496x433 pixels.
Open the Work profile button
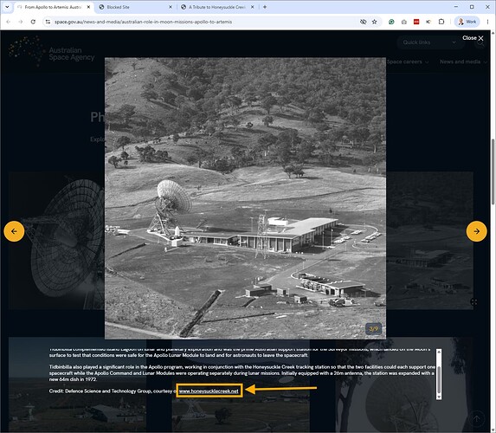(467, 22)
